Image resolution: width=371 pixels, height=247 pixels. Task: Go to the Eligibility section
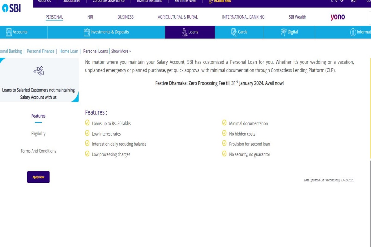point(38,134)
